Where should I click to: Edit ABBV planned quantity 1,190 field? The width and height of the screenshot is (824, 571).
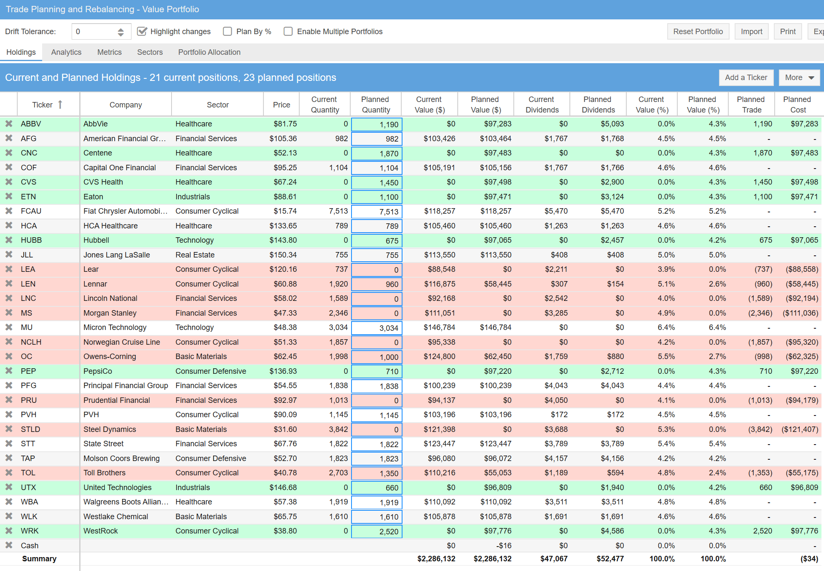[376, 124]
